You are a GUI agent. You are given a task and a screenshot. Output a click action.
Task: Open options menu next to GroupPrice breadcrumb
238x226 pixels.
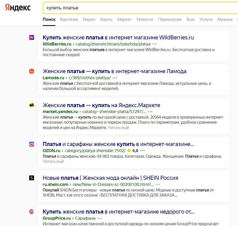100,218
